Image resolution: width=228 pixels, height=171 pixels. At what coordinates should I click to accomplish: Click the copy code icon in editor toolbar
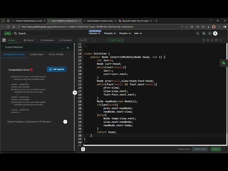click(x=204, y=40)
